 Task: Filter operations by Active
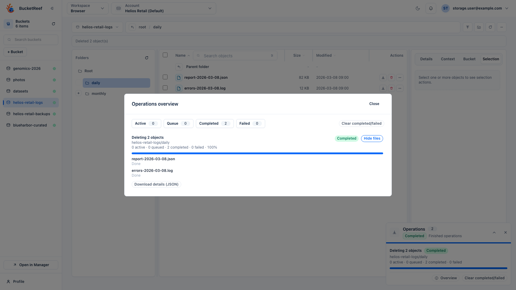click(x=146, y=124)
